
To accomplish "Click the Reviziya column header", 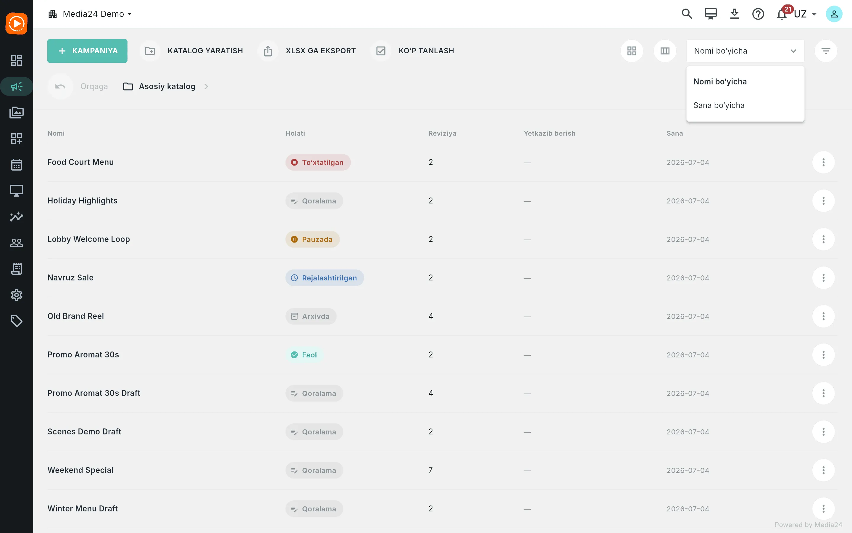I will pos(442,133).
